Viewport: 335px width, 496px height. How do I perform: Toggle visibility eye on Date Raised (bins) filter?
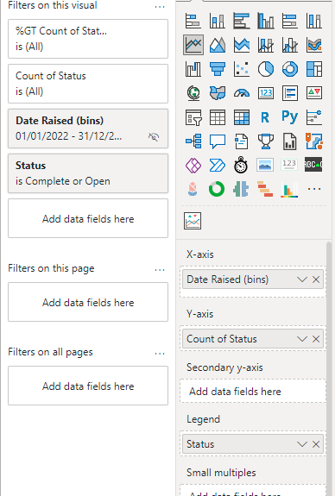(154, 136)
